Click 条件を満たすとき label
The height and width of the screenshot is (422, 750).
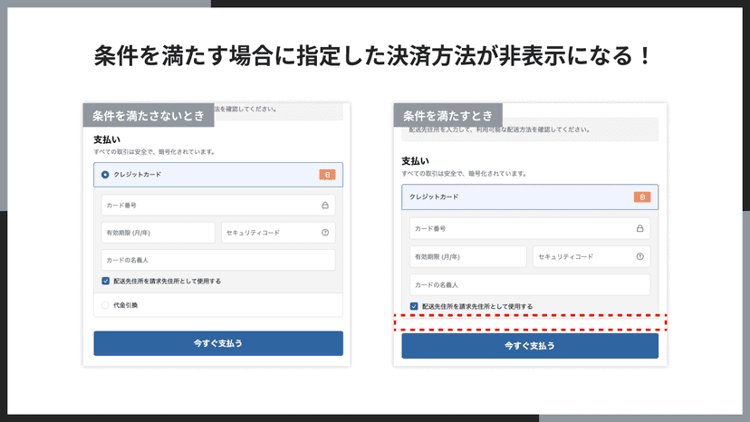tap(447, 115)
